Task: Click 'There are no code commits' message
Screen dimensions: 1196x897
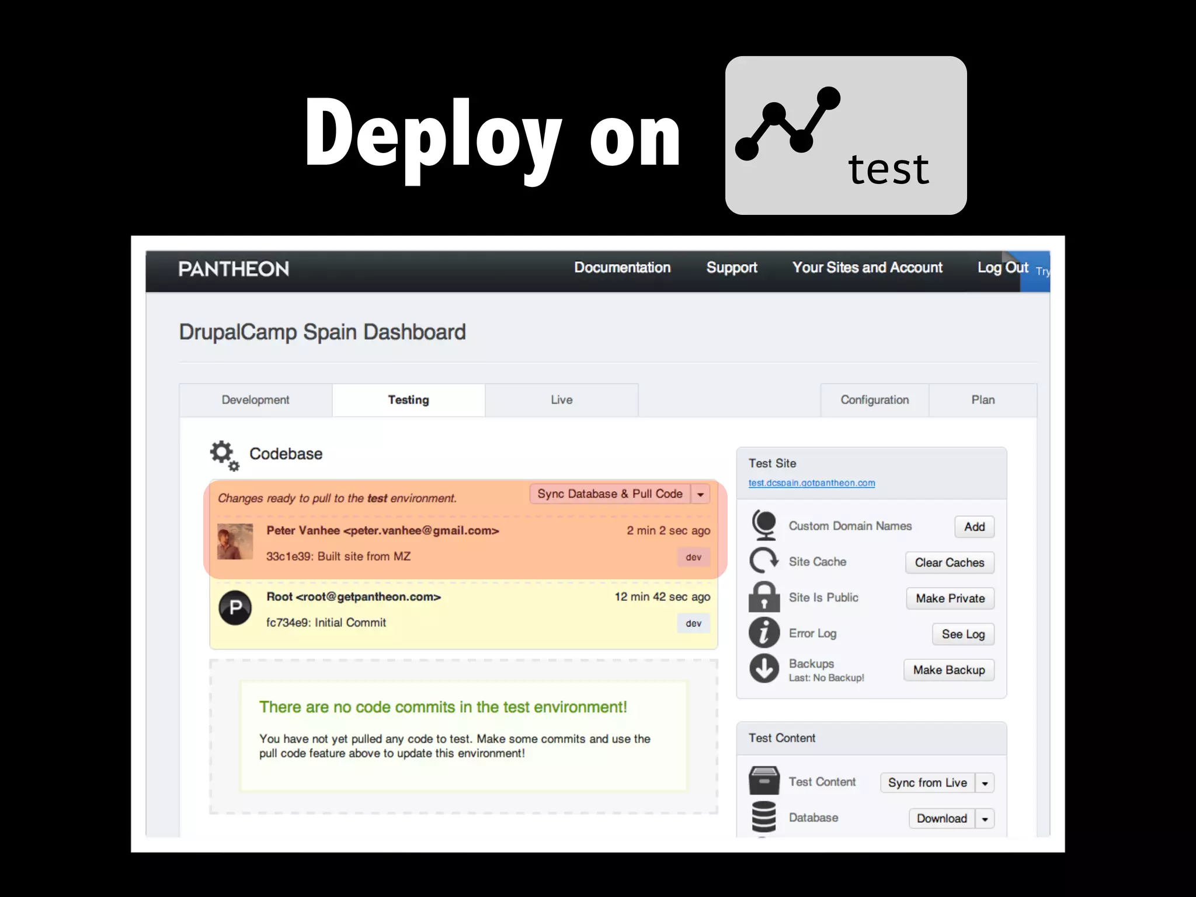Action: (443, 707)
